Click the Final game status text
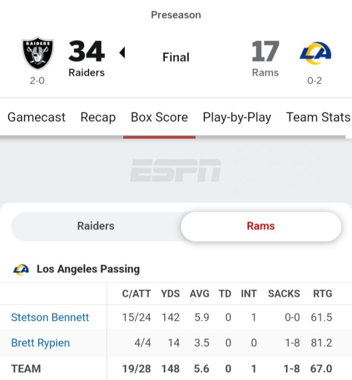The height and width of the screenshot is (380, 352). pos(176,57)
